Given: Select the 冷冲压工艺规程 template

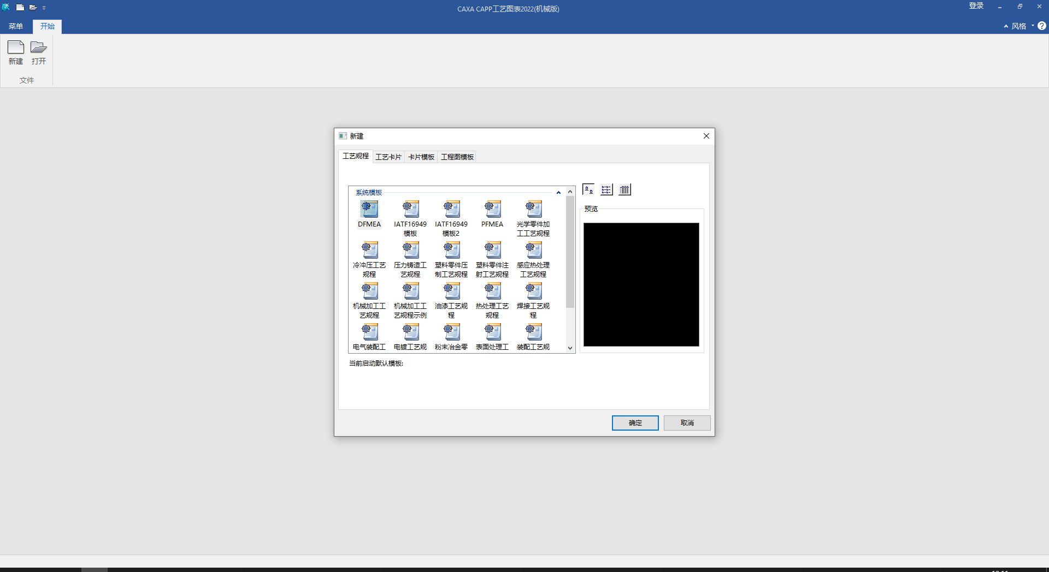Looking at the screenshot, I should coord(369,259).
